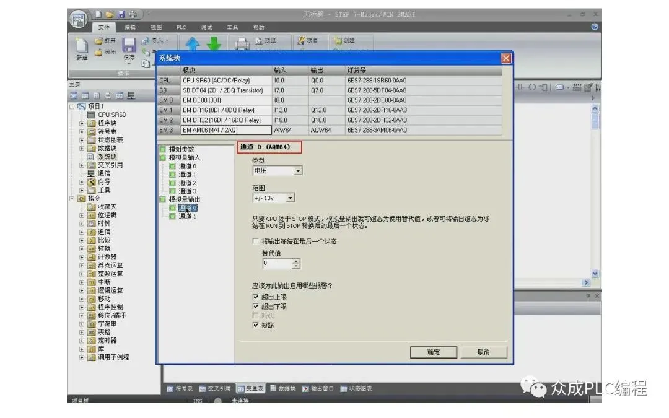Viewport: 669px width, 418px height.
Task: Click the 创建 (Create library) ribbon button
Action: tap(345, 40)
